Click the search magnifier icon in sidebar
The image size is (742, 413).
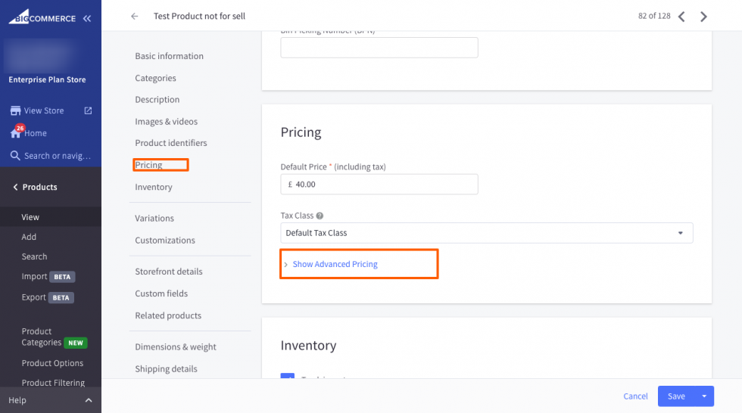tap(15, 156)
